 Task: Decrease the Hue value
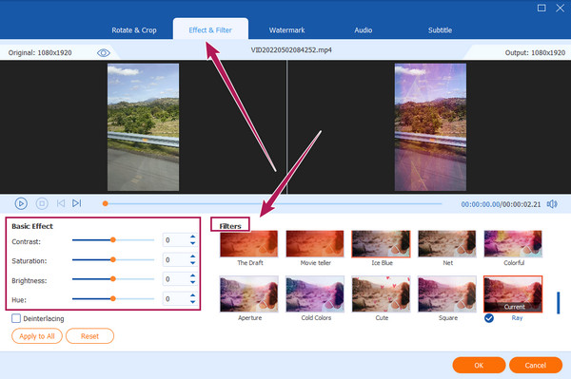192,302
